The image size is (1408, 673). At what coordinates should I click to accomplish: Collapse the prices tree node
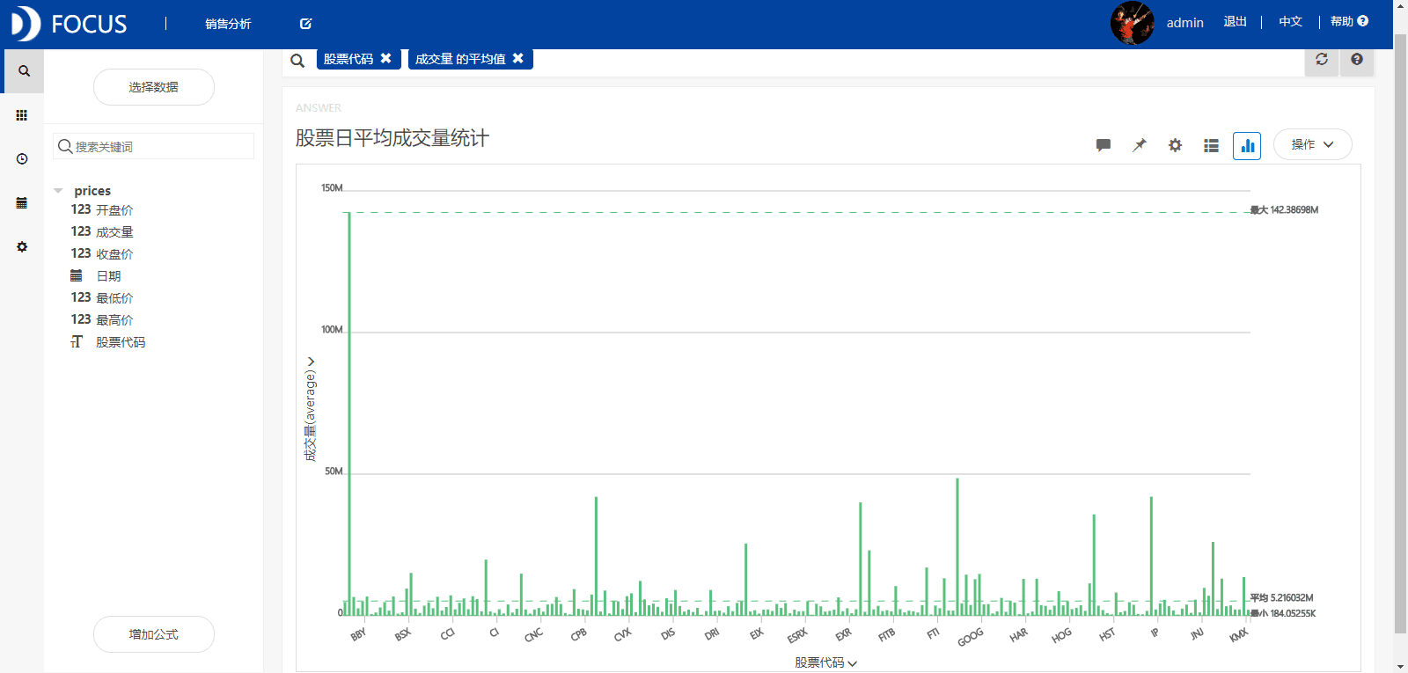(x=58, y=191)
